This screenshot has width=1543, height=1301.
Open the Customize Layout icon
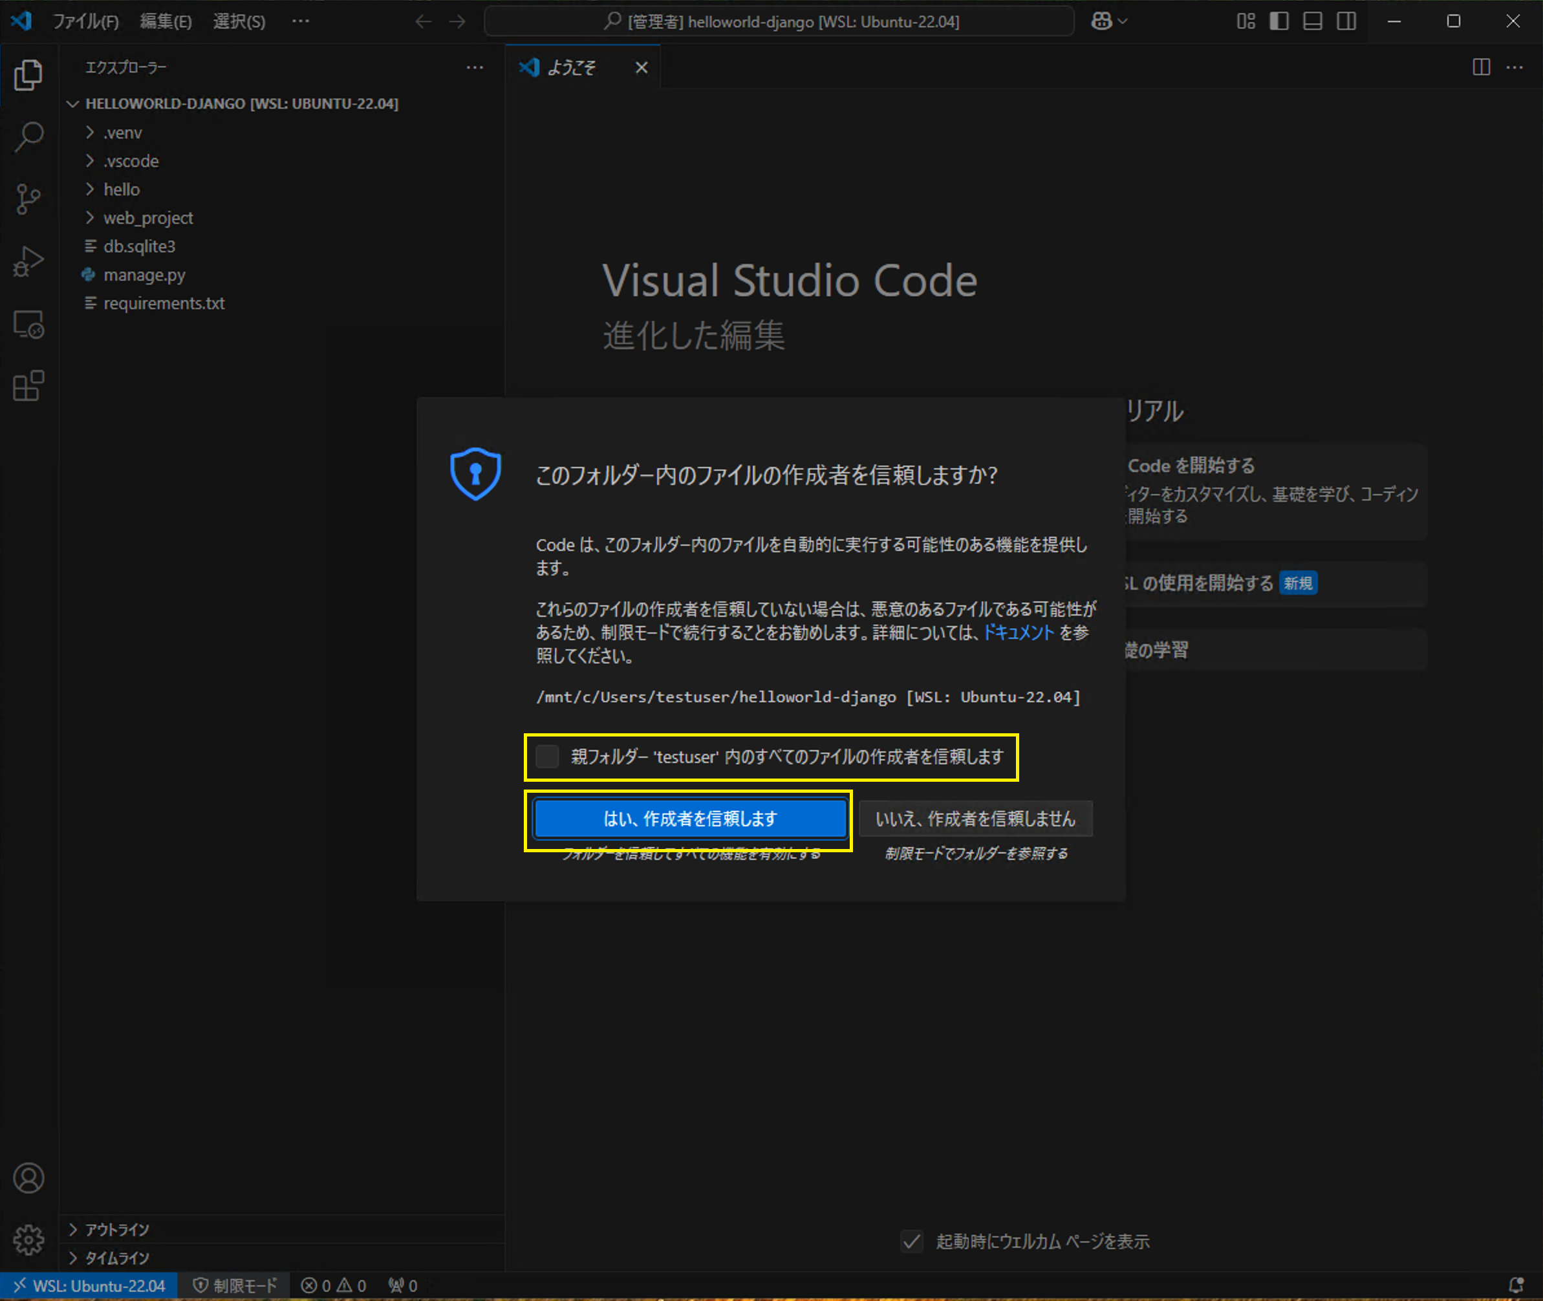pos(1246,21)
